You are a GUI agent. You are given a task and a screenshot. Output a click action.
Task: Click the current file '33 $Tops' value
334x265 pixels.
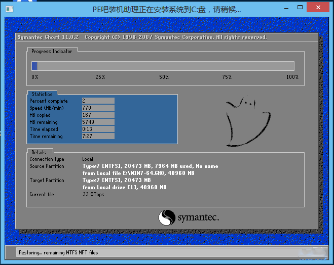pos(93,194)
